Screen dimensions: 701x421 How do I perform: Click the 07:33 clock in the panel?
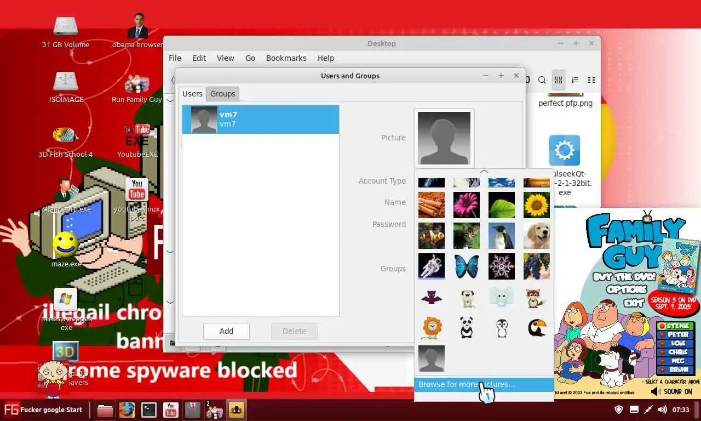(681, 409)
